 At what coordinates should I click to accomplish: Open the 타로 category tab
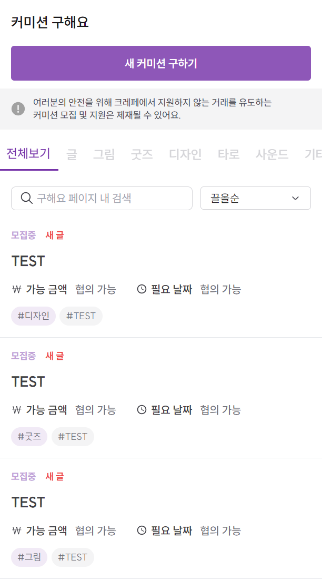pos(228,154)
